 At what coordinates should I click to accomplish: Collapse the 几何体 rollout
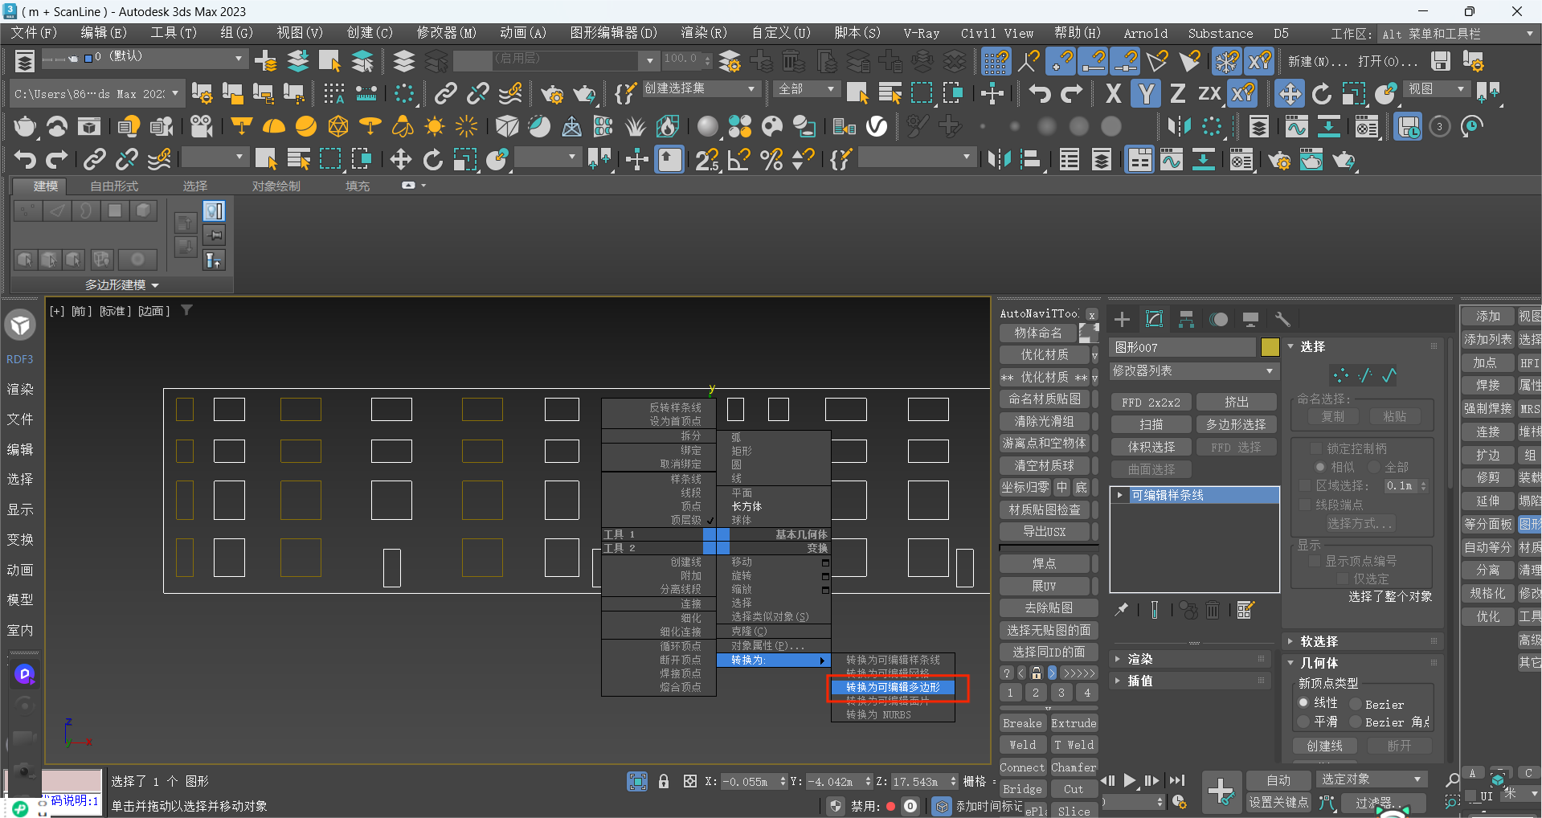point(1364,663)
